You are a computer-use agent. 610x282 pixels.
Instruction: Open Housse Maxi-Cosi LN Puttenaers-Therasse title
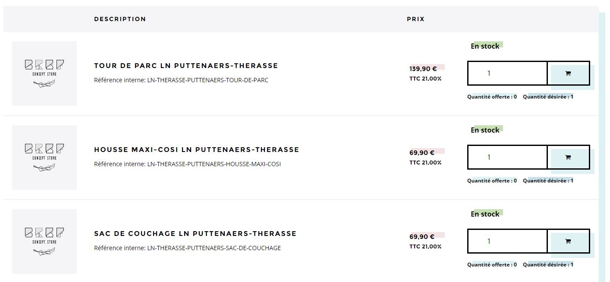point(196,150)
